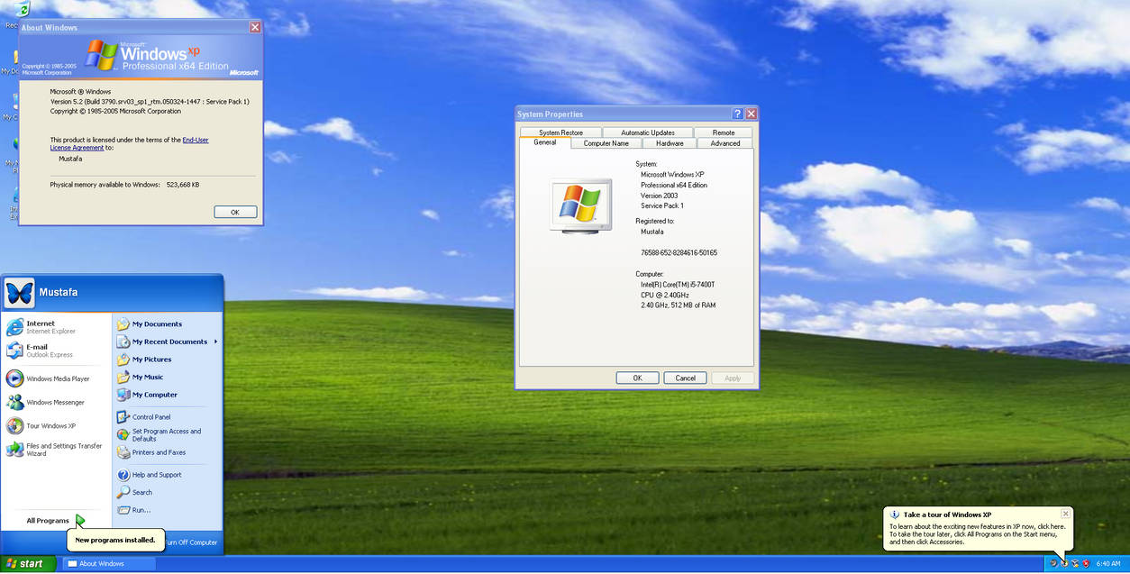Open Control Panel from the Start menu
The height and width of the screenshot is (574, 1130).
click(153, 416)
